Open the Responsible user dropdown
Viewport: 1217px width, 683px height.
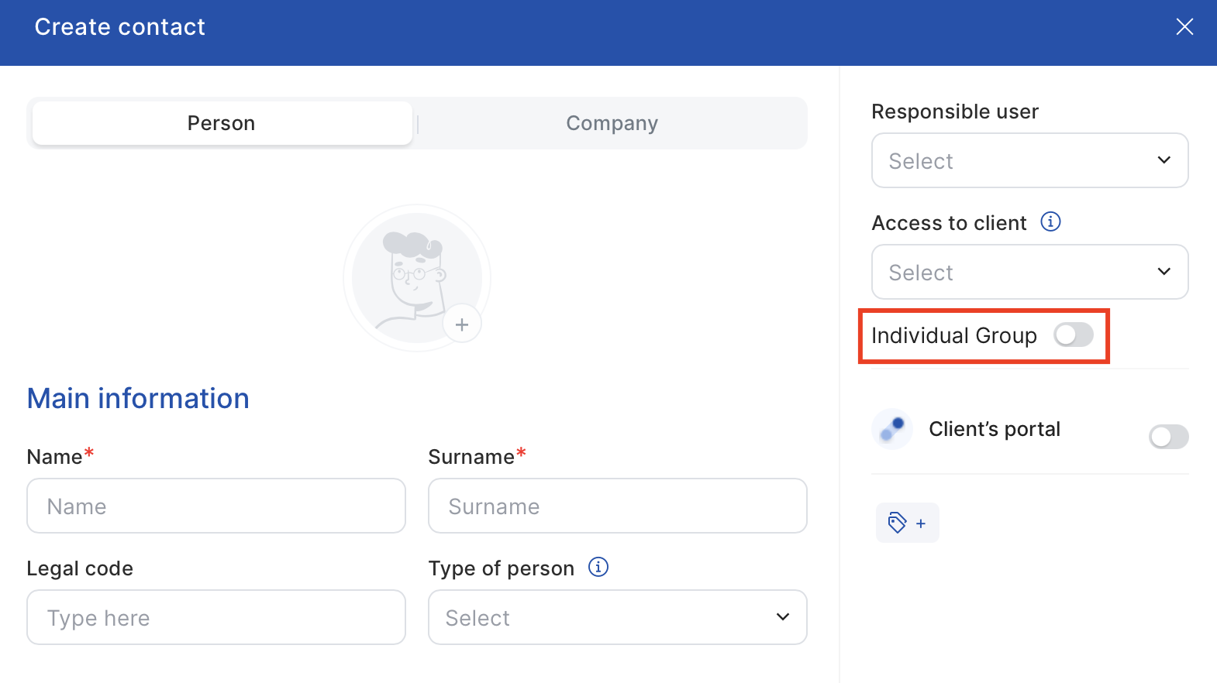click(x=1029, y=160)
